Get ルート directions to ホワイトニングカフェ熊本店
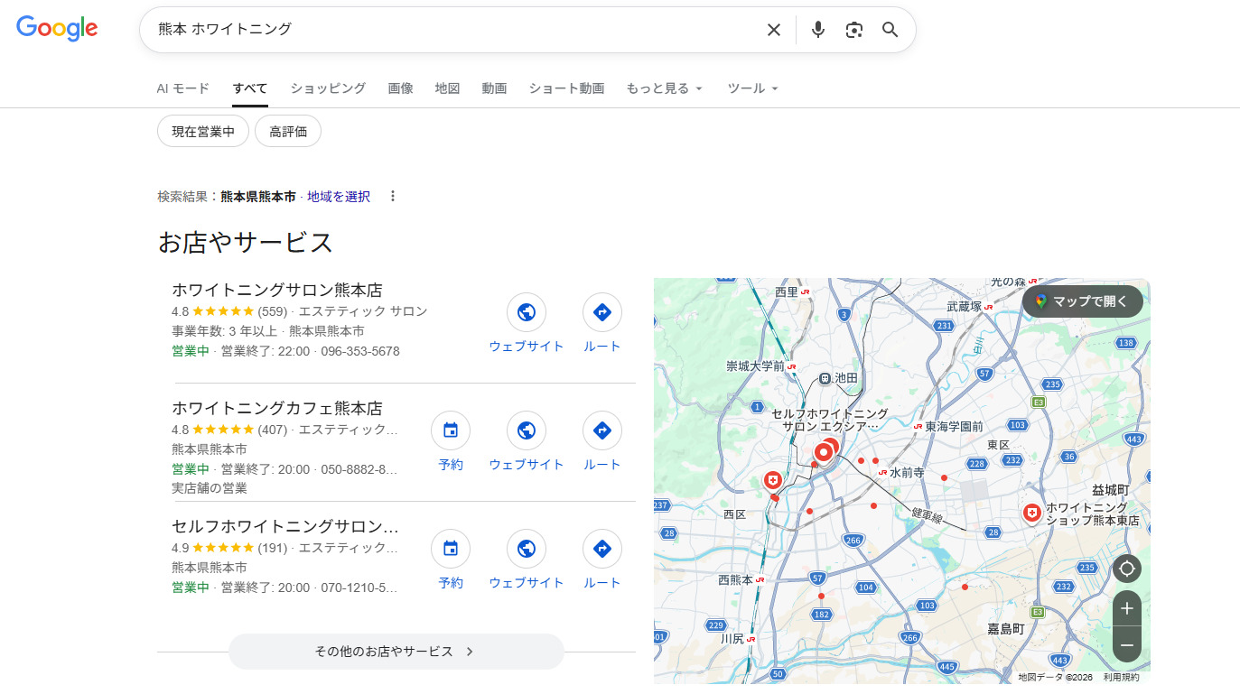Screen dimensions: 1240x694 coord(601,430)
